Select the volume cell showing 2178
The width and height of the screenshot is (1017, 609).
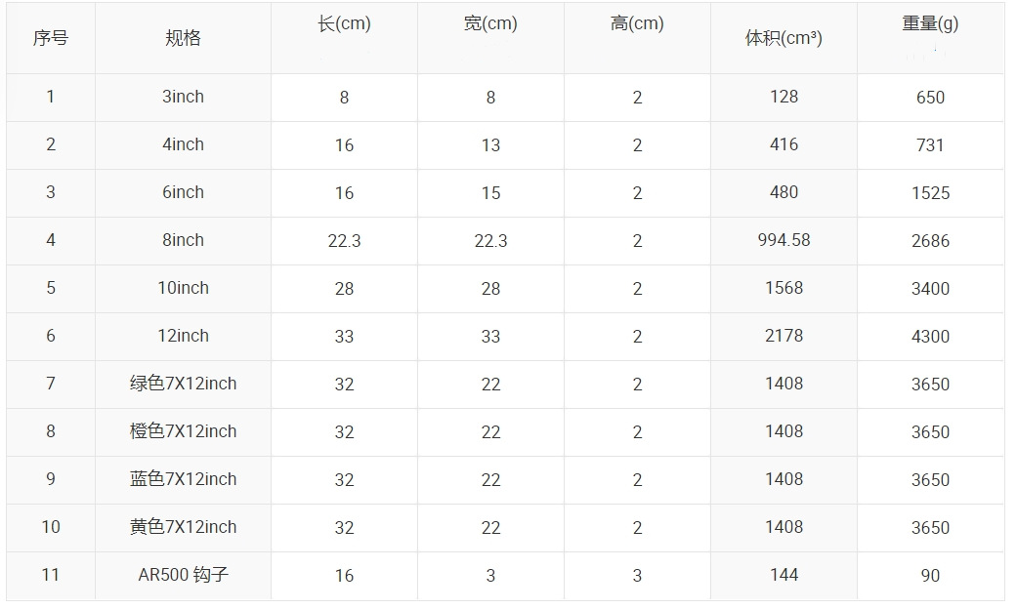tap(784, 336)
